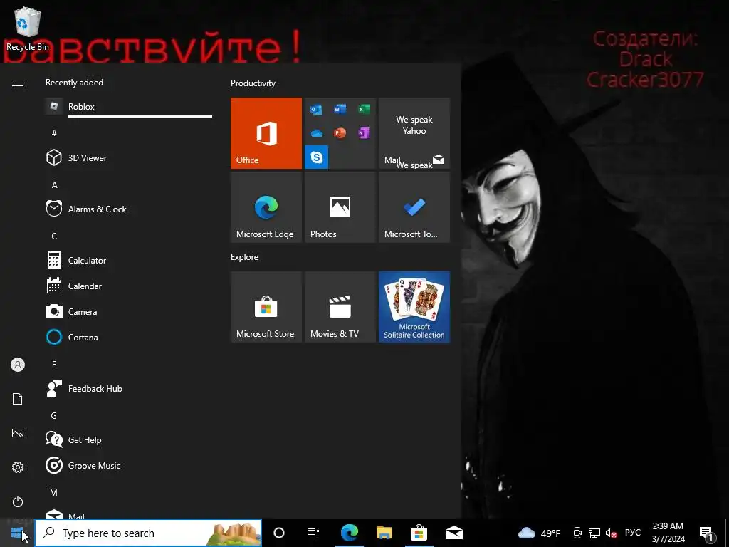Launch Microsoft Solitaire Collection tile
This screenshot has width=729, height=547.
(414, 307)
